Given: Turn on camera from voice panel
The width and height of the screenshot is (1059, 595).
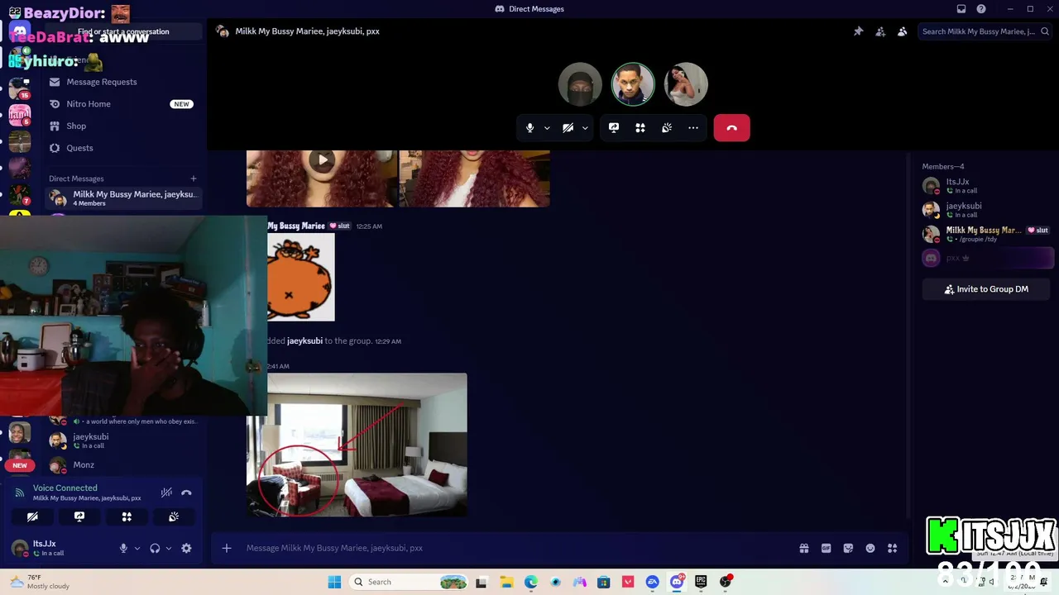Looking at the screenshot, I should coord(32,516).
